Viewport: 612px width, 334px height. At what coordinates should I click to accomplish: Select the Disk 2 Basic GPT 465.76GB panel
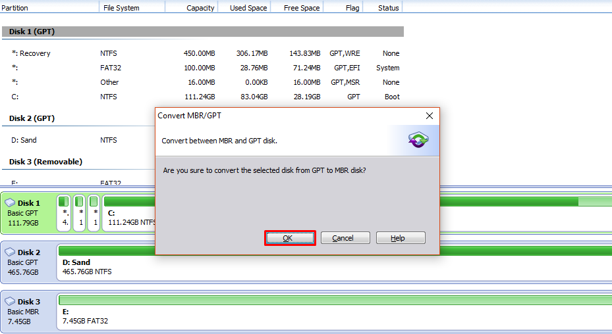coord(28,262)
